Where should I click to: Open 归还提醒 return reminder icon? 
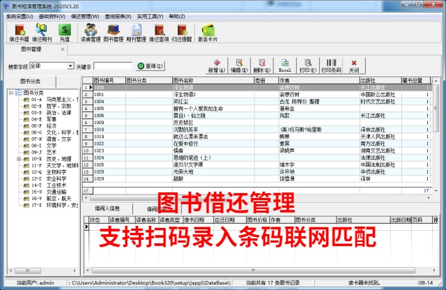coord(181,33)
